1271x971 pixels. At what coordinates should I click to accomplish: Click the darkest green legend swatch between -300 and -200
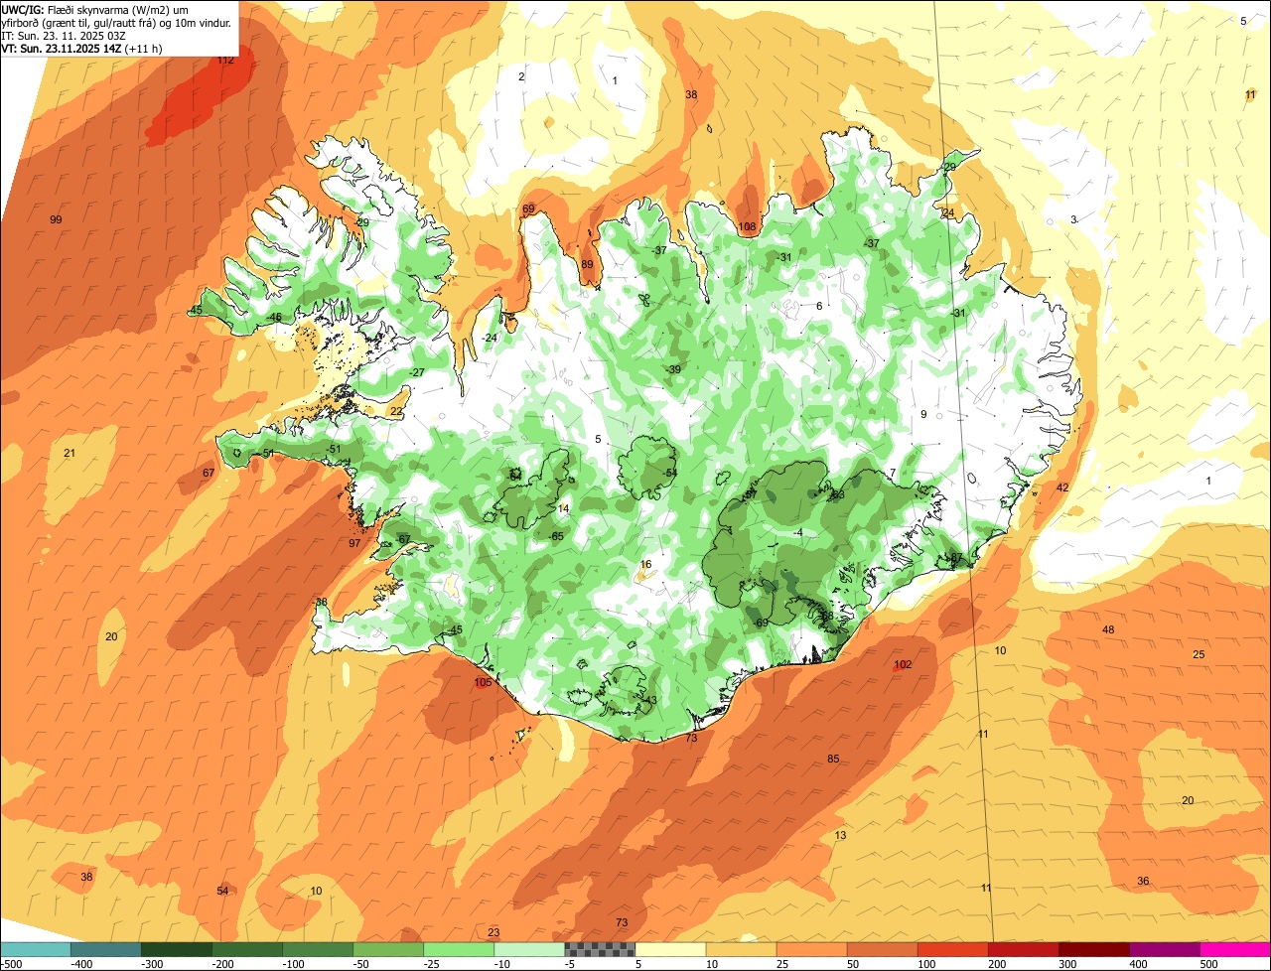point(177,949)
